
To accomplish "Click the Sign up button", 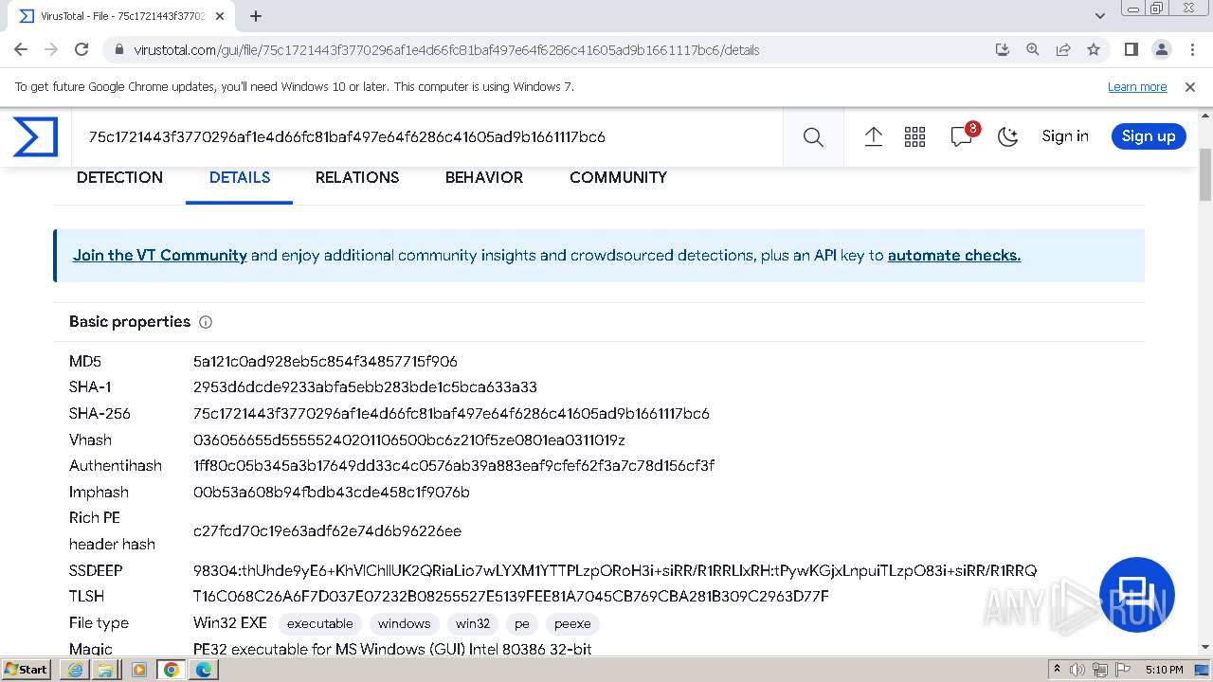I will [1149, 136].
